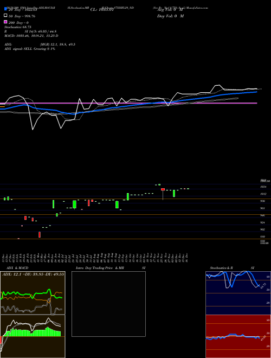Image resolution: width=271 pixels, height=358 pixels.
Task: Click the red candlestick near the 902 price level
Action: click(40, 234)
